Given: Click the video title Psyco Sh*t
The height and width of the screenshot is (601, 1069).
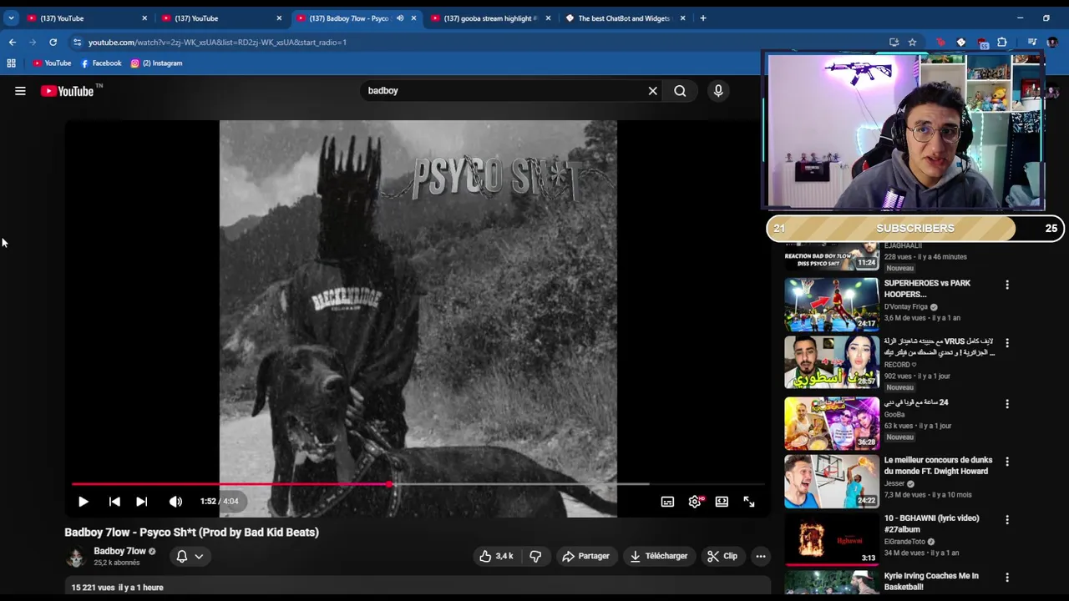Looking at the screenshot, I should pos(191,533).
